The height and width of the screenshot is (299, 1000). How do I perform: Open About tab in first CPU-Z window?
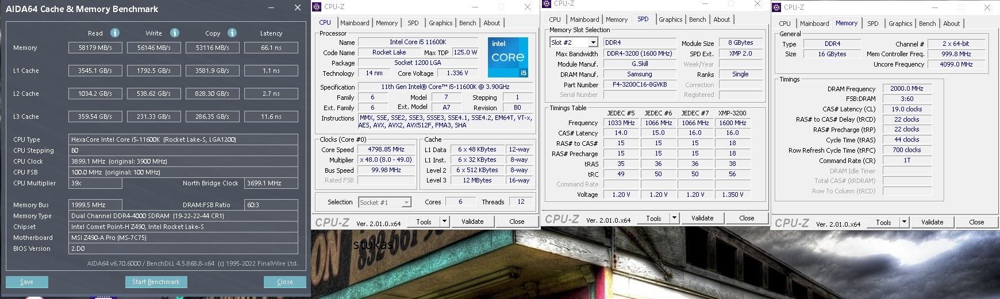click(492, 23)
